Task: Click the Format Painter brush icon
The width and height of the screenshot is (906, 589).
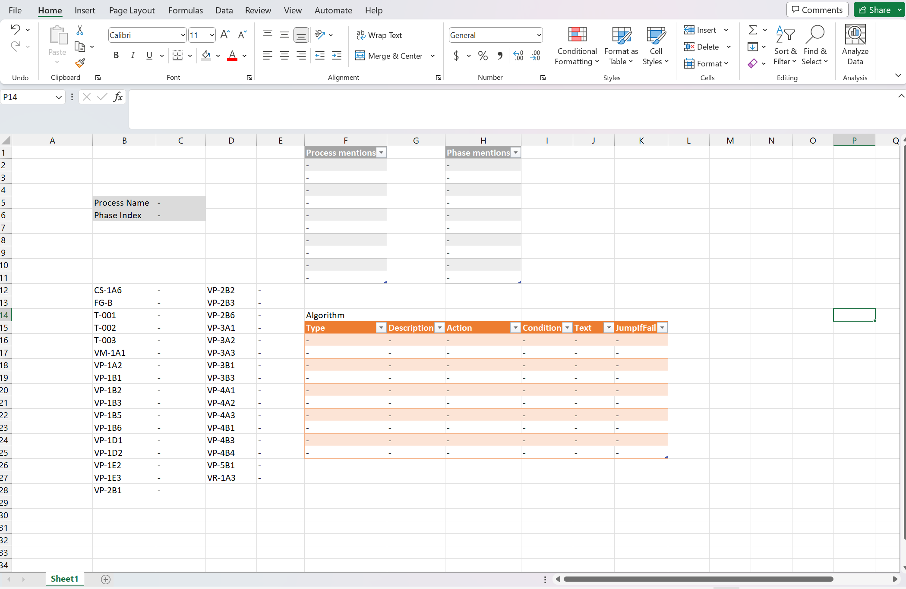Action: coord(80,63)
